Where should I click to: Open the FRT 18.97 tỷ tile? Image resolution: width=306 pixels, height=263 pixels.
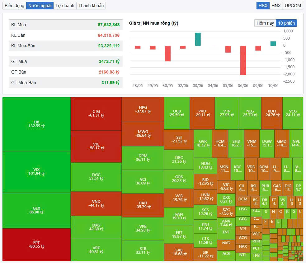click(x=179, y=235)
